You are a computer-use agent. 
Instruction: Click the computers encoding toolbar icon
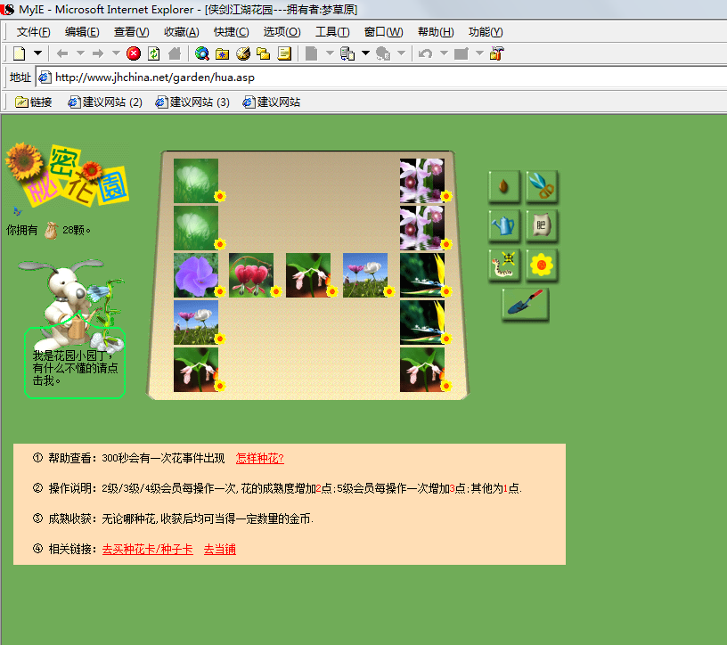coord(347,53)
